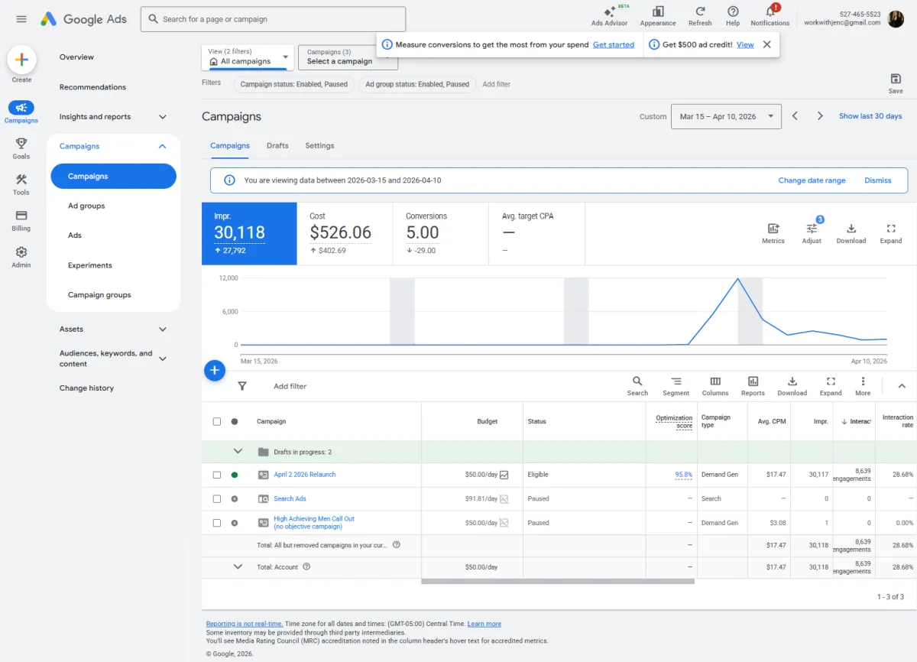Open the Ads Advisor beta icon
This screenshot has width=917, height=662.
tap(609, 12)
